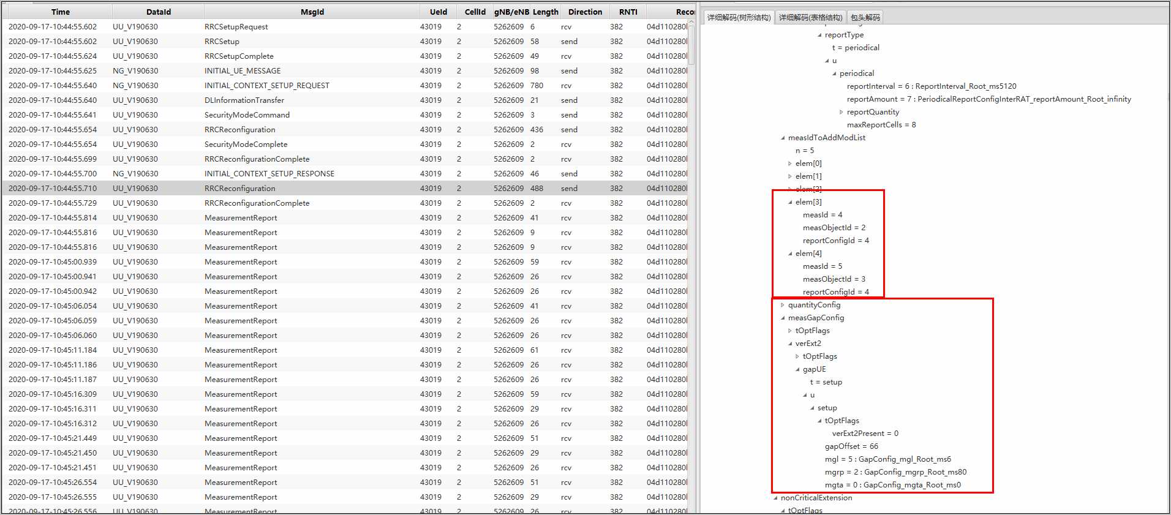Select the INITIAL_CONTEXT_SETUP_REQUEST message row
This screenshot has width=1171, height=515.
[x=266, y=86]
